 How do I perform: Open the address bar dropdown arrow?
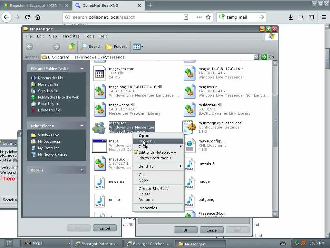coord(256,57)
